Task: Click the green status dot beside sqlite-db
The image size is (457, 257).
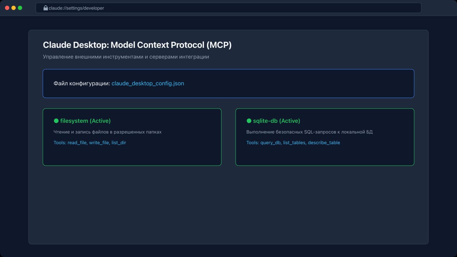Action: (249, 121)
